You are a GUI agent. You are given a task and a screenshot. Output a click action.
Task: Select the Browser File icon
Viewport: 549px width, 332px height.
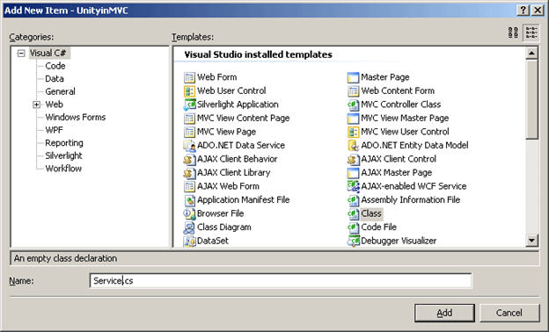pyautogui.click(x=189, y=213)
